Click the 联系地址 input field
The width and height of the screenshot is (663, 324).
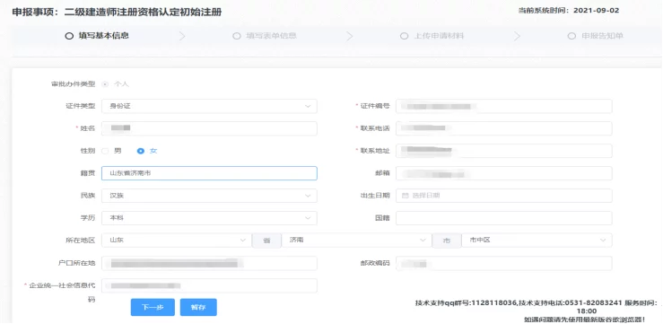(504, 151)
